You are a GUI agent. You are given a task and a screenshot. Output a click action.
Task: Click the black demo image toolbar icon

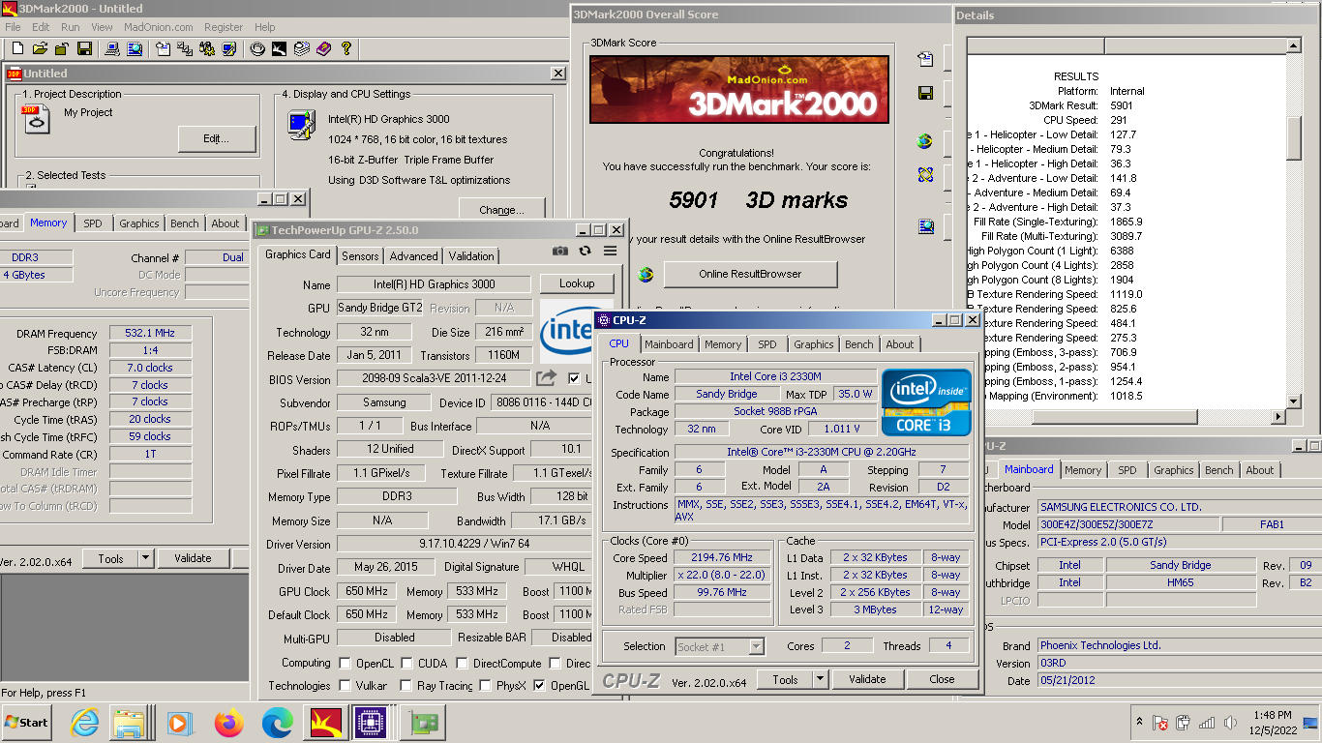point(279,48)
